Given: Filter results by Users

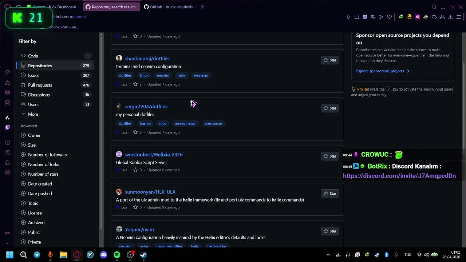Looking at the screenshot, I should (x=55, y=104).
